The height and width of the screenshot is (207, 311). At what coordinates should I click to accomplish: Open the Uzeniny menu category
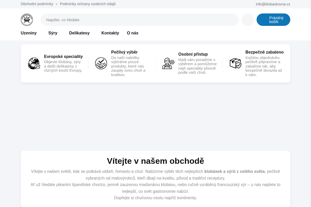click(29, 33)
